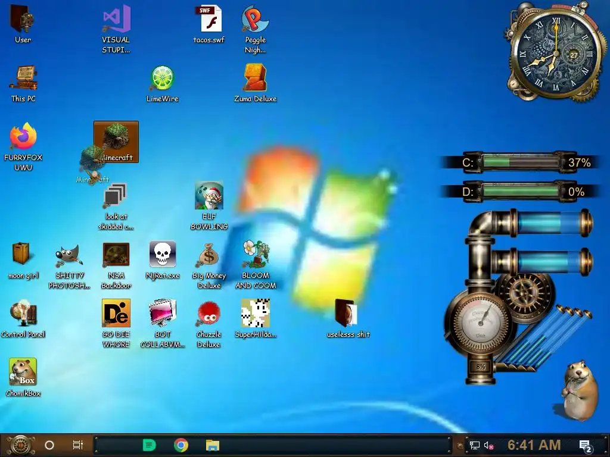Launch GO DIE WHORE De icon
Image resolution: width=610 pixels, height=457 pixels.
(116, 323)
